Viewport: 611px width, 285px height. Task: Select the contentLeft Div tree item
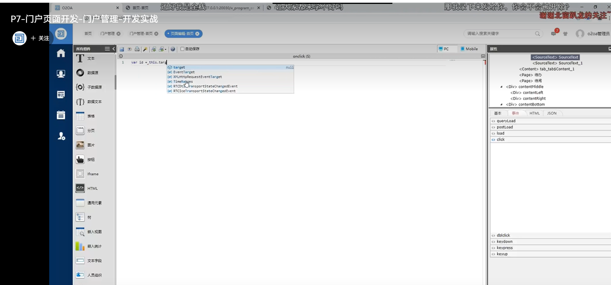click(526, 92)
